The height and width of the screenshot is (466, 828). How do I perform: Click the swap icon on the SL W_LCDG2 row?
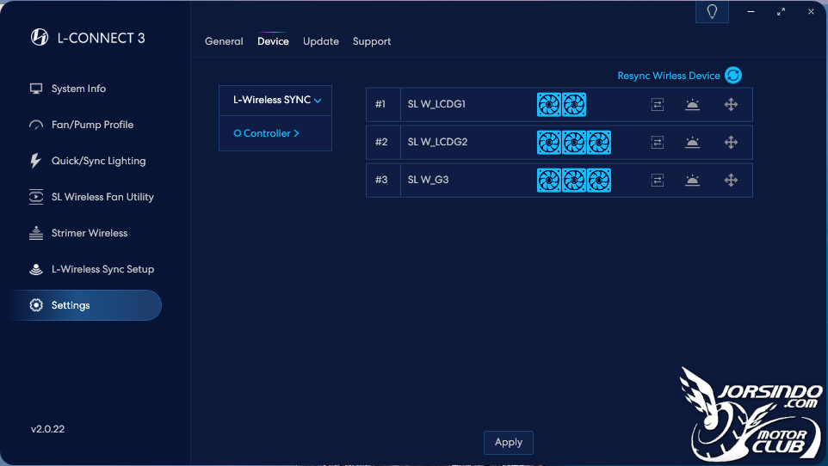[x=658, y=143]
